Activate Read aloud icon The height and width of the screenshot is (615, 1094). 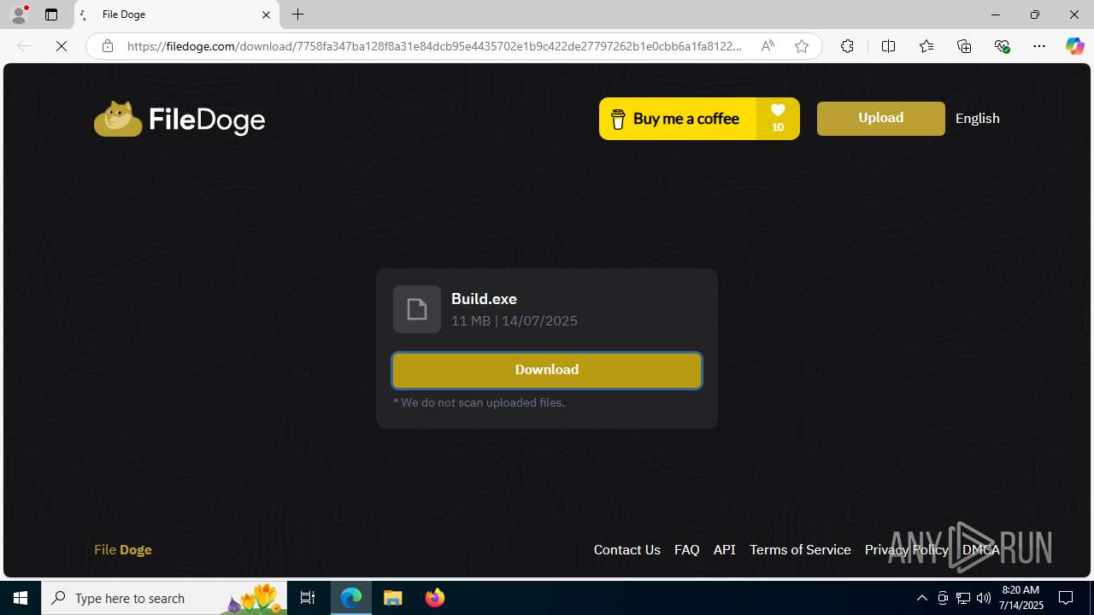768,46
